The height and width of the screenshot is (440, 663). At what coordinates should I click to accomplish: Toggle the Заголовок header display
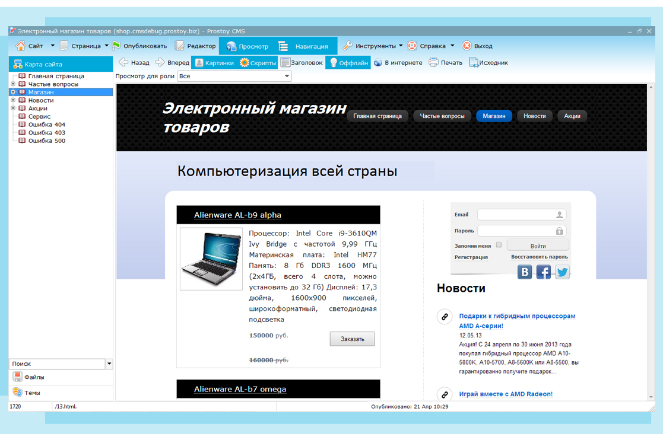pyautogui.click(x=302, y=62)
